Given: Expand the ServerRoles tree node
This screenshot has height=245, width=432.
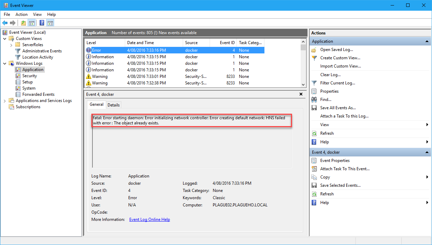Looking at the screenshot, I should tap(11, 45).
